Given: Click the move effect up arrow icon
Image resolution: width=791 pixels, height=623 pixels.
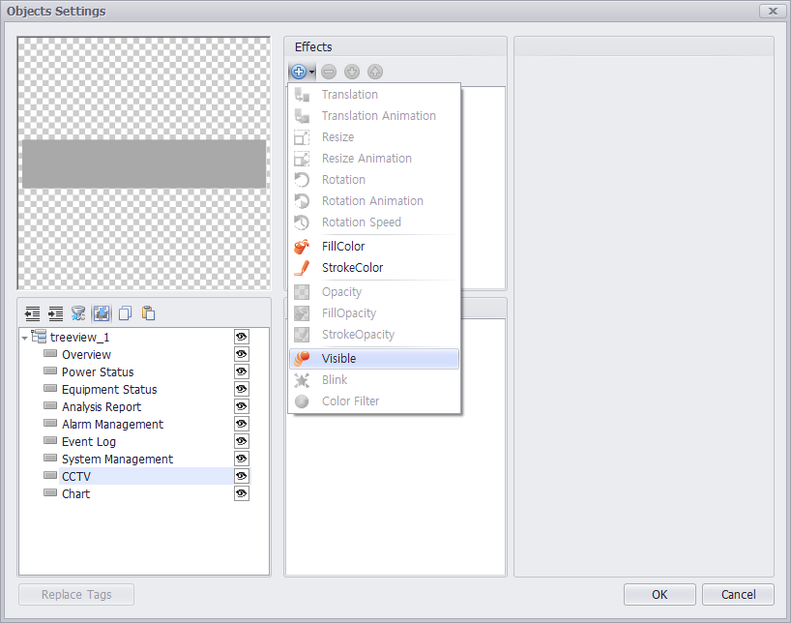Looking at the screenshot, I should (x=375, y=72).
